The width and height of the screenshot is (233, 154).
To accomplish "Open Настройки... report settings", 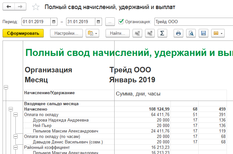I will click(66, 33).
